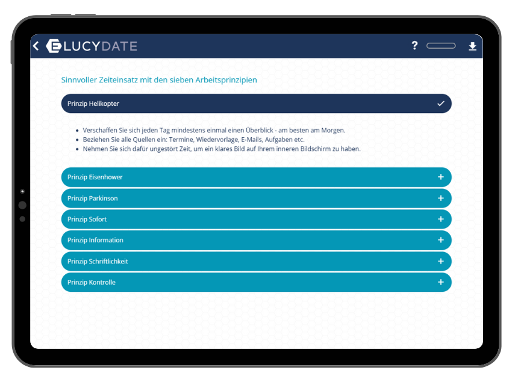Click the back arrow in header
The width and height of the screenshot is (512, 382).
[x=36, y=46]
